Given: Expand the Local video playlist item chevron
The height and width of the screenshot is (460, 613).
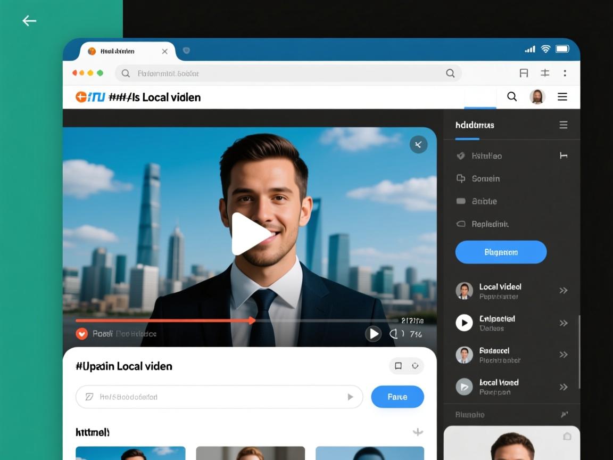Looking at the screenshot, I should click(x=564, y=291).
